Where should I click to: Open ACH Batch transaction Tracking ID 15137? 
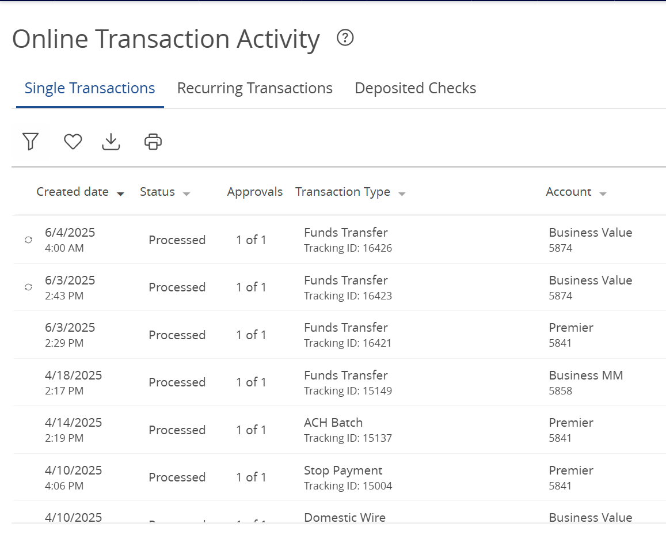334,430
